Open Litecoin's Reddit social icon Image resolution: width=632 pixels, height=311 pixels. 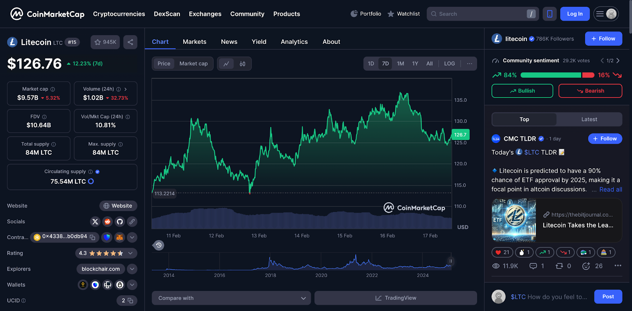point(107,221)
